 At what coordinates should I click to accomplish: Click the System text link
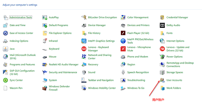(x=53, y=80)
